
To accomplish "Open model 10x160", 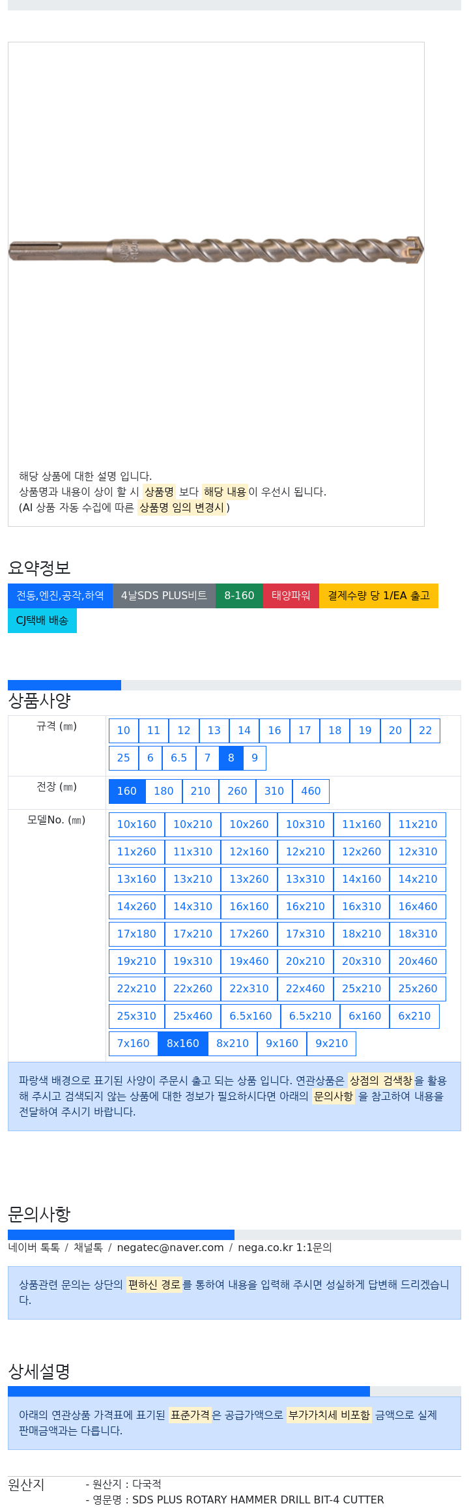I will pyautogui.click(x=137, y=825).
